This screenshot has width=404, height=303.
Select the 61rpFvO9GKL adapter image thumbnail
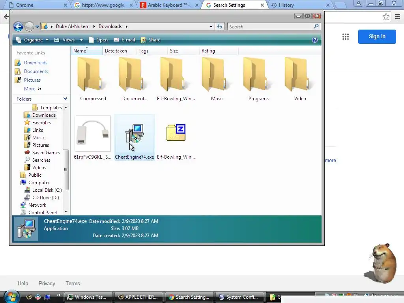click(x=93, y=133)
